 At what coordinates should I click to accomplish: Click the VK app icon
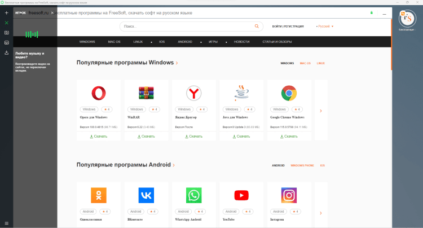[x=146, y=195]
